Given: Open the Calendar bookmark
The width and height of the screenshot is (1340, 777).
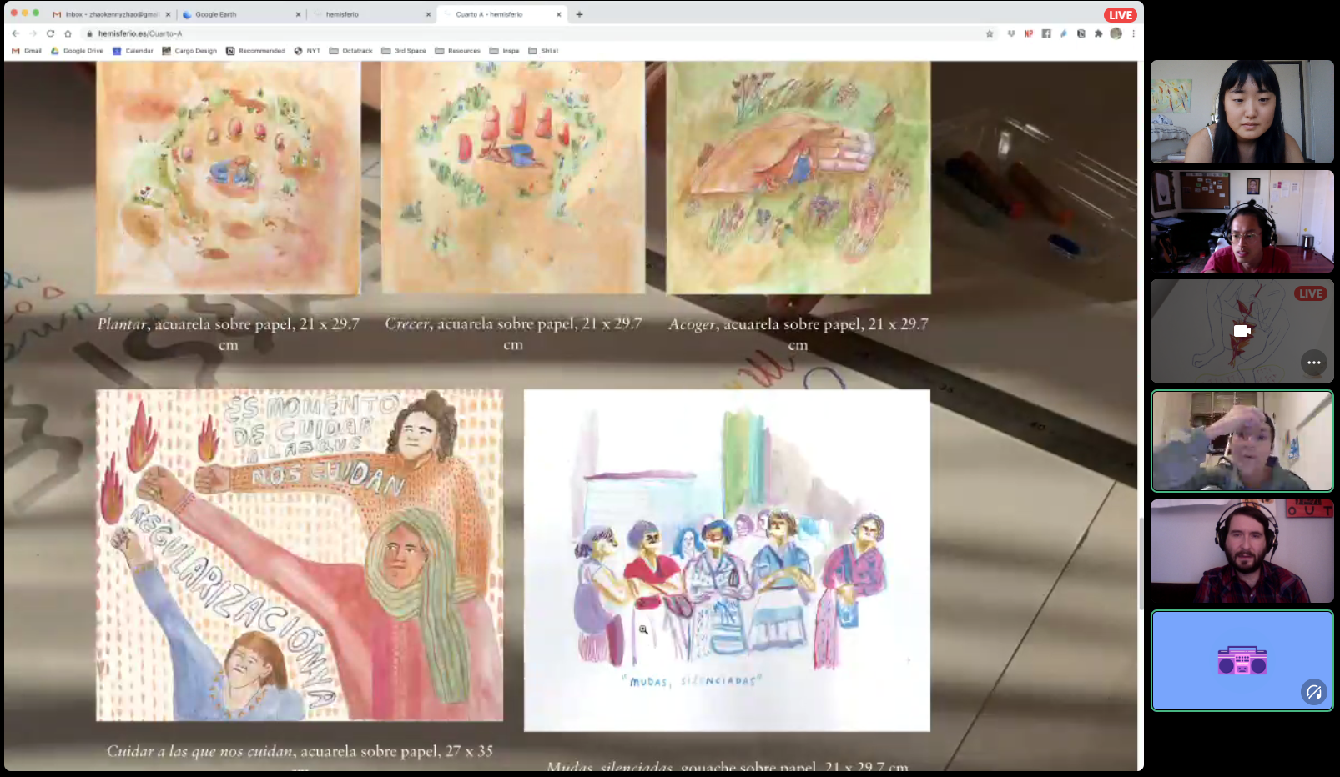Looking at the screenshot, I should click(133, 51).
